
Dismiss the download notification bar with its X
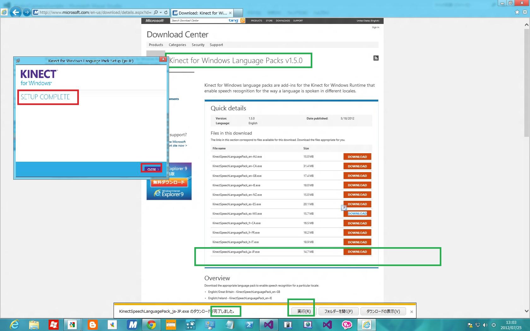411,312
